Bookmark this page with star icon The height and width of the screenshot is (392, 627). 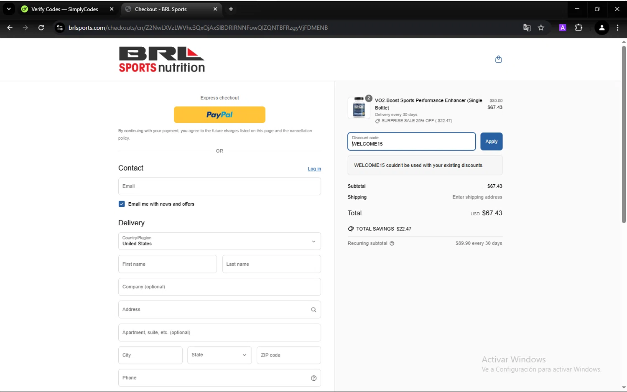point(541,28)
